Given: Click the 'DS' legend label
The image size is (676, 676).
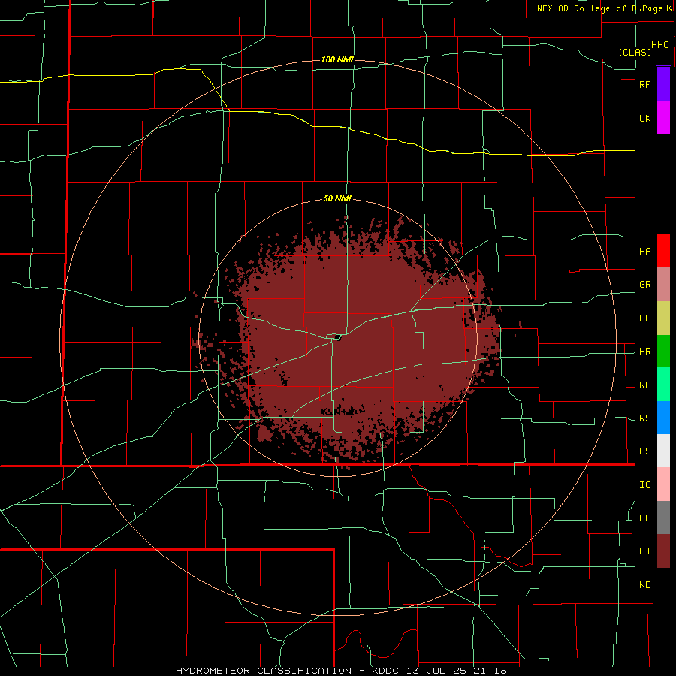Looking at the screenshot, I should tap(644, 451).
